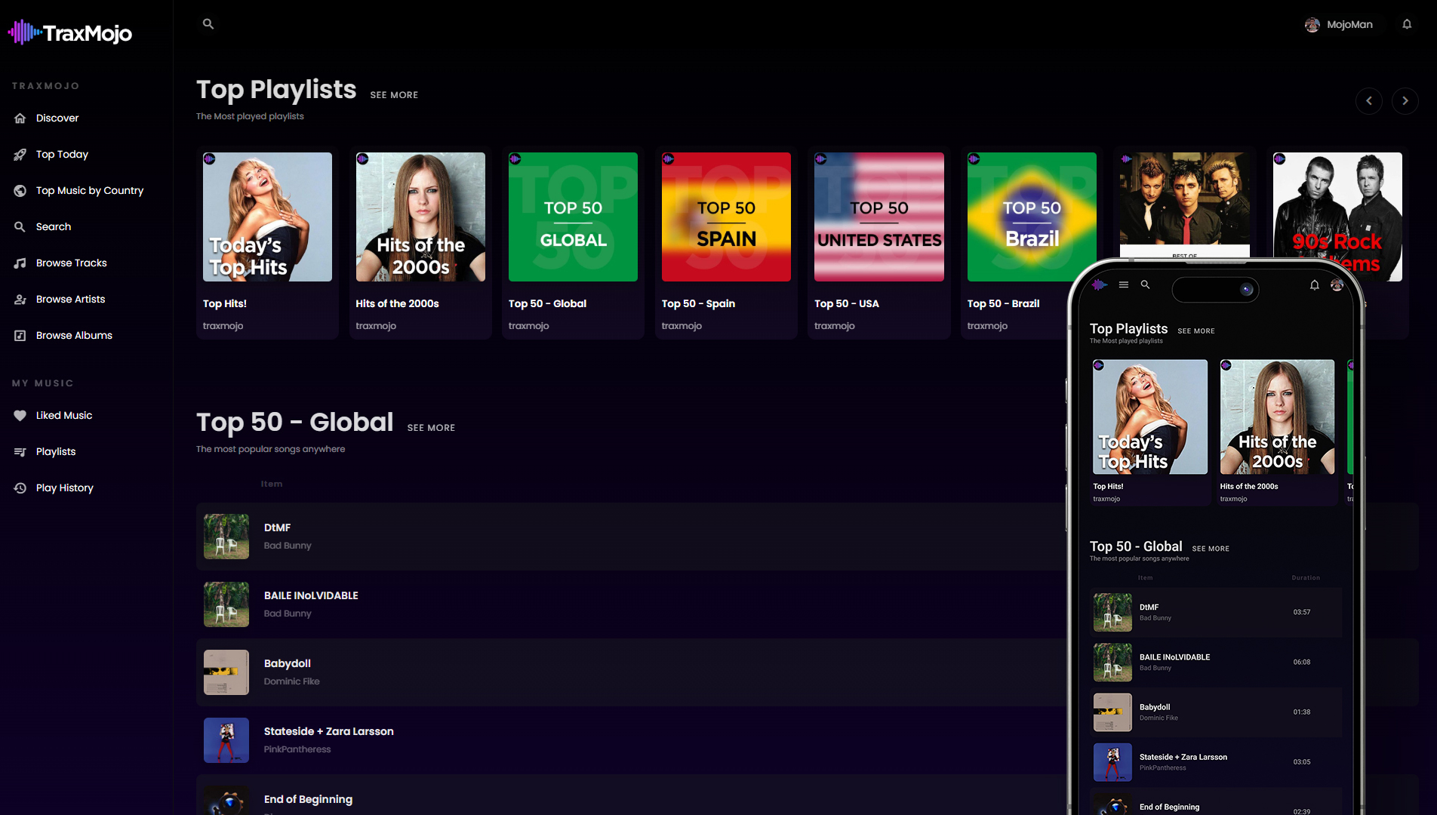Click the Liked Music heart icon
This screenshot has height=815, width=1437.
[20, 416]
